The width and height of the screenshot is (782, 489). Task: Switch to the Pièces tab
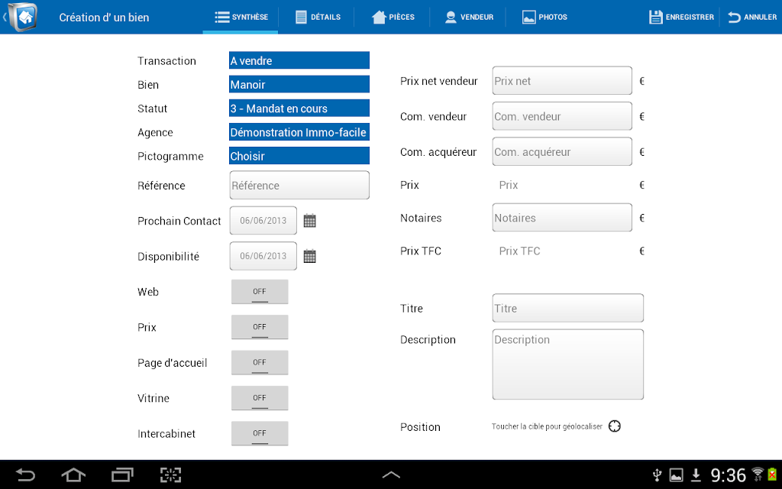(x=393, y=17)
